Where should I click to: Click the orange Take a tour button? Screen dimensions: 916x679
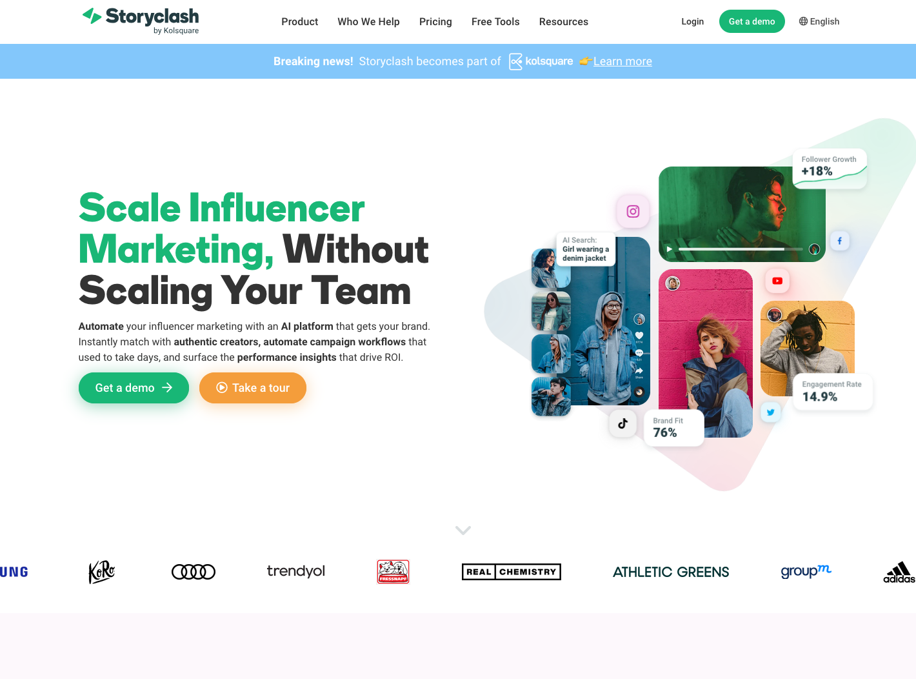click(x=253, y=388)
